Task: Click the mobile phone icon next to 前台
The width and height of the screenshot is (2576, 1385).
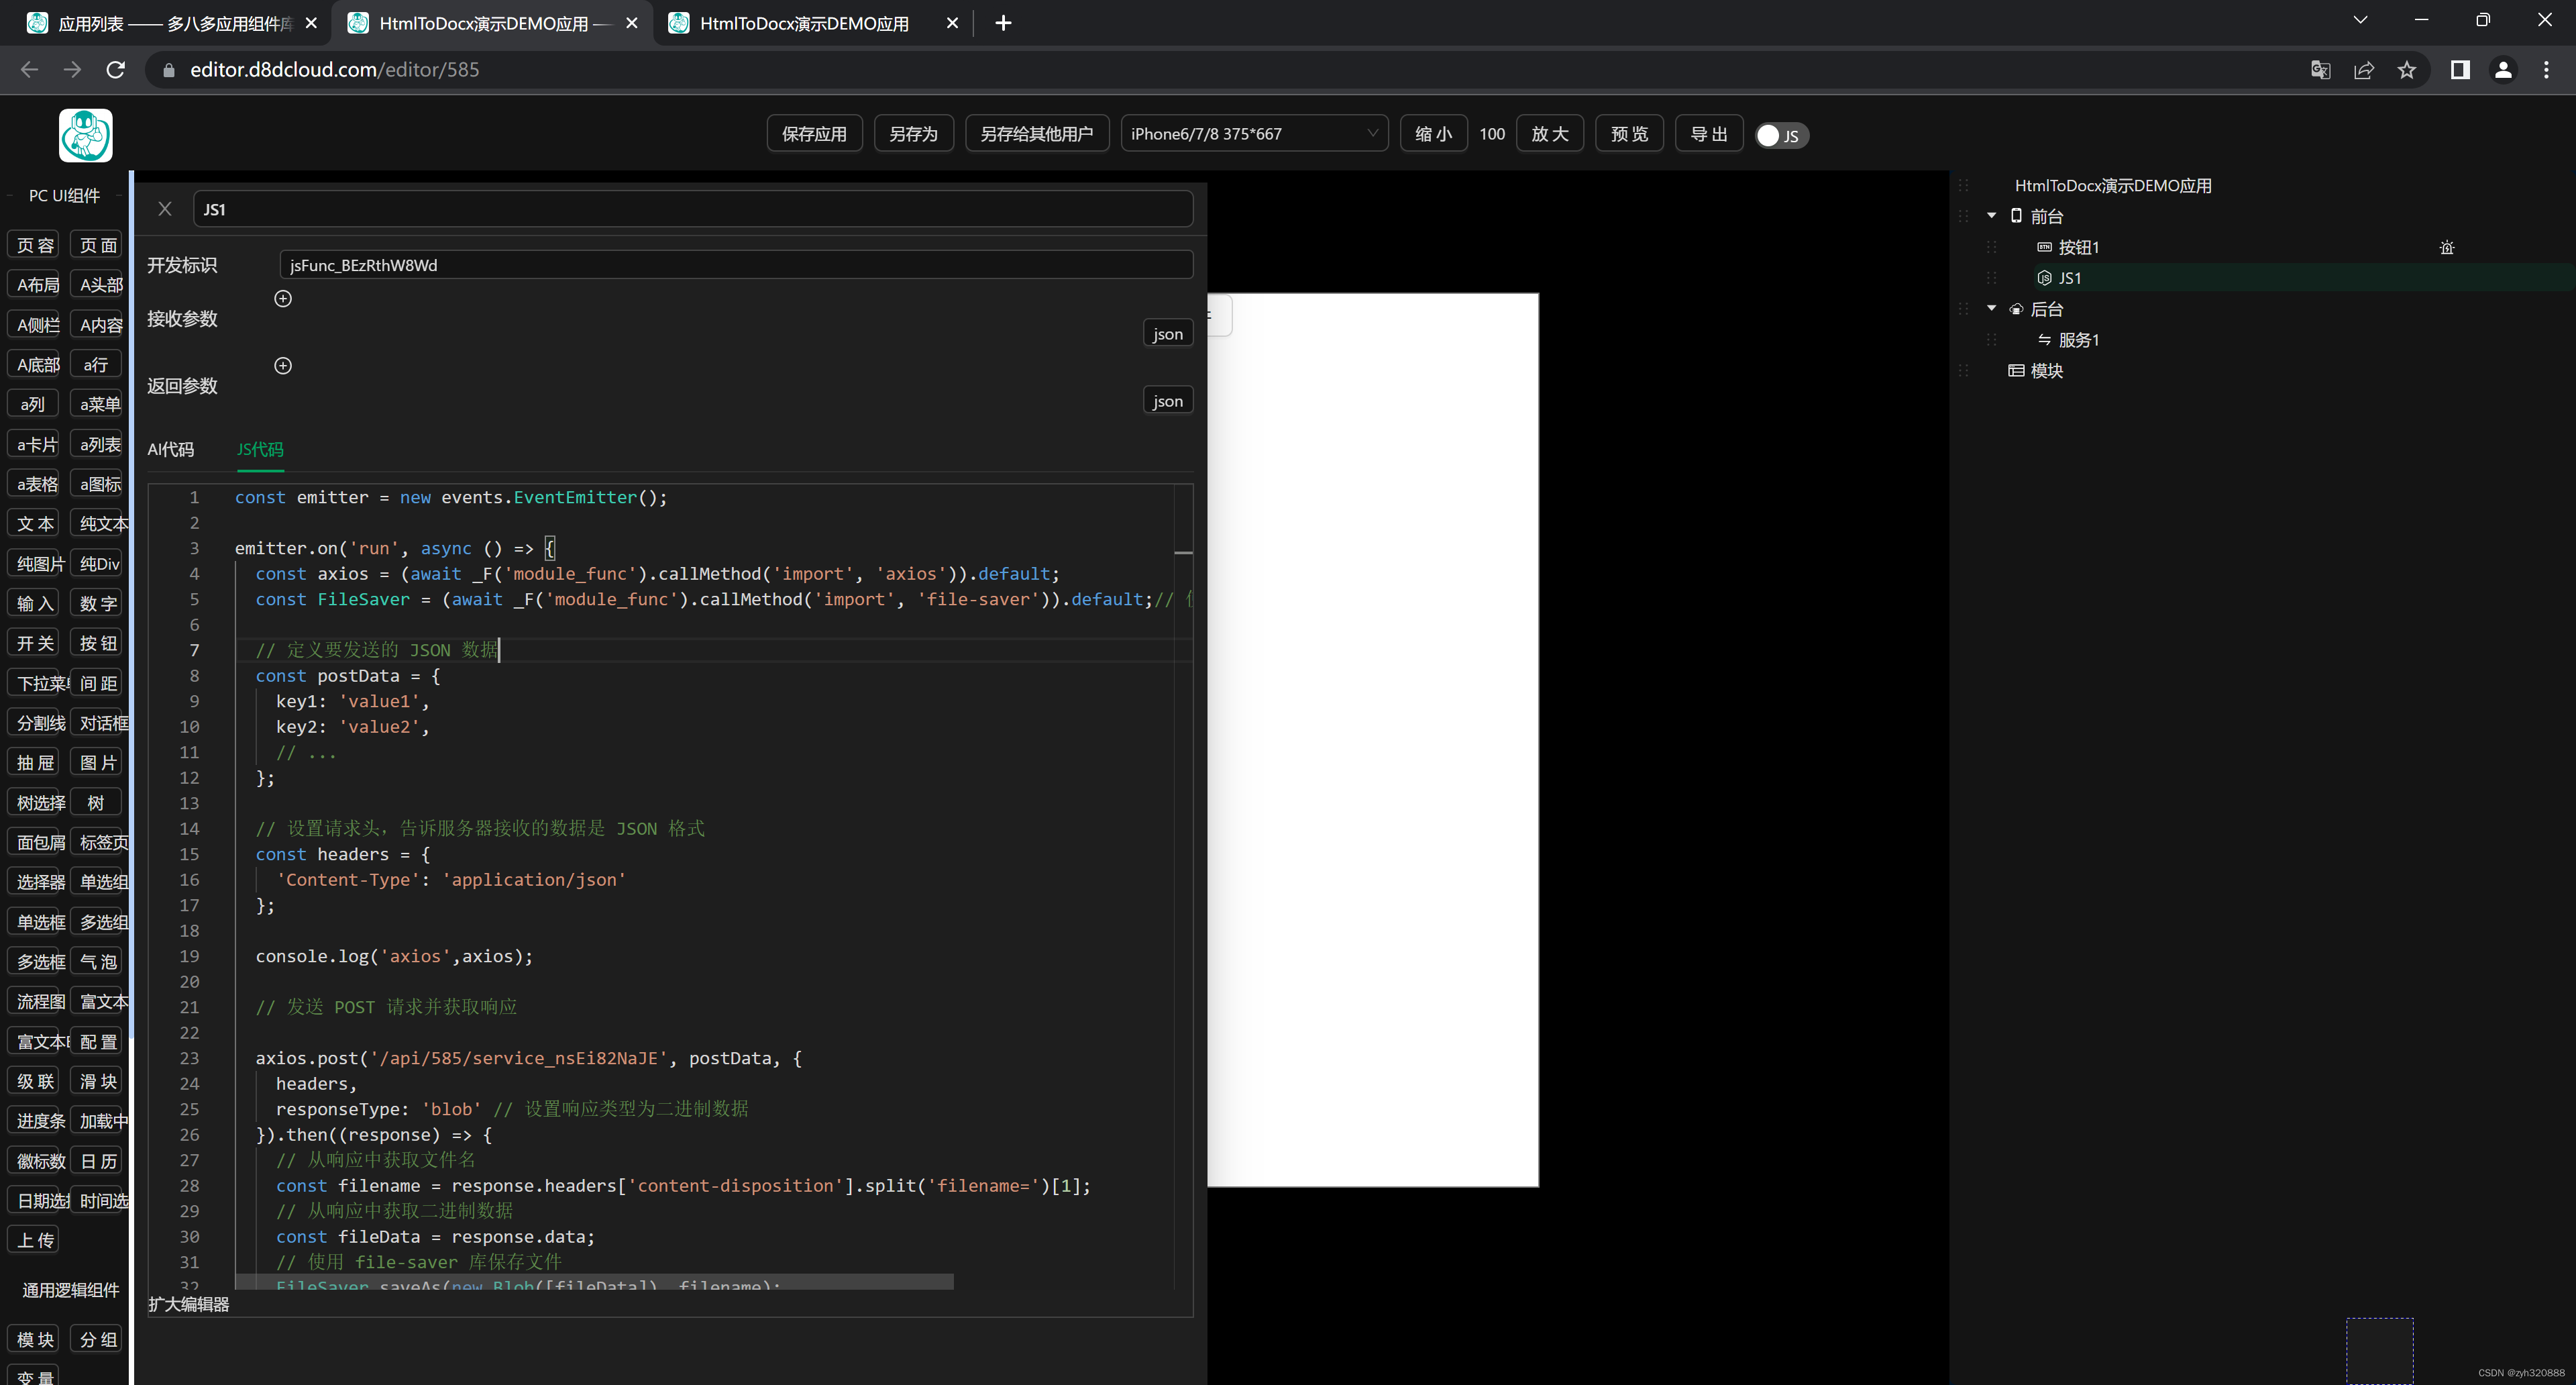Action: click(2016, 215)
